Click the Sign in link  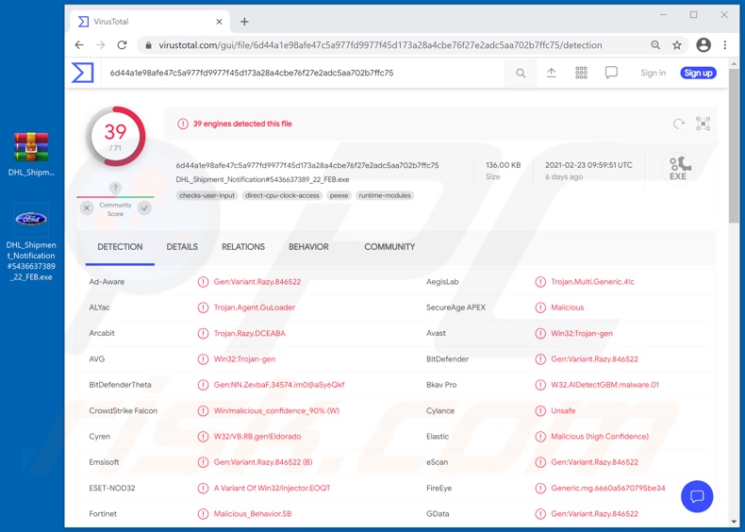point(653,73)
